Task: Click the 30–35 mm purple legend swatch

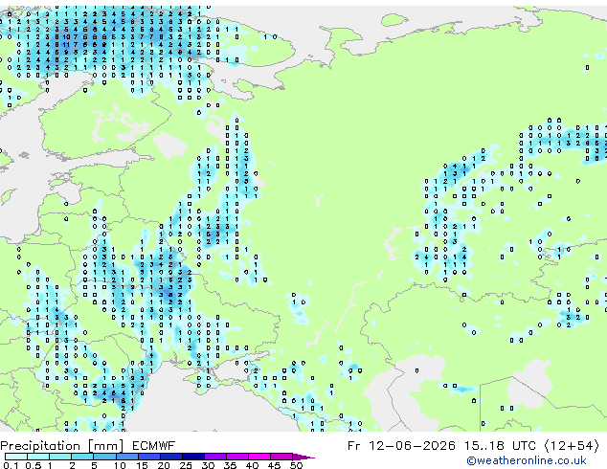Action: pos(215,457)
